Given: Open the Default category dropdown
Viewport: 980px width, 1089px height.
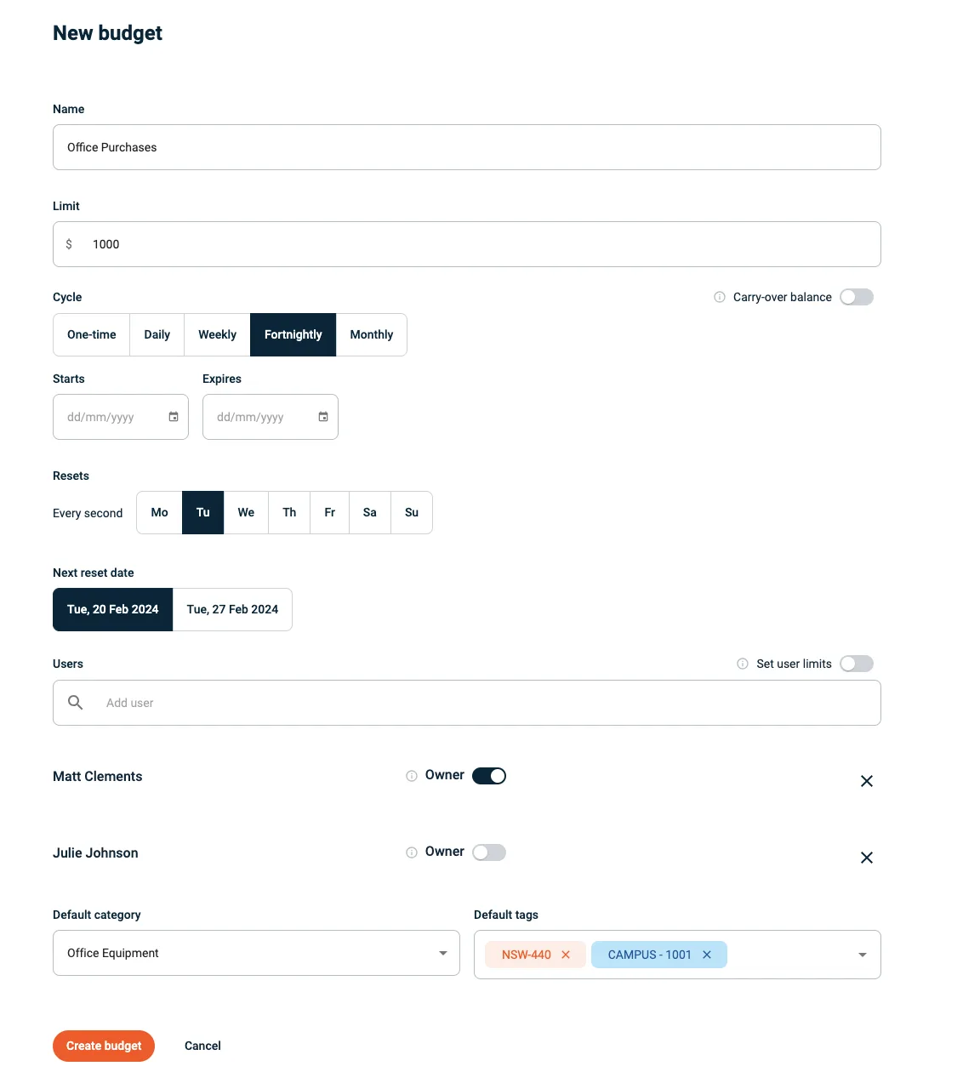Looking at the screenshot, I should pos(442,953).
